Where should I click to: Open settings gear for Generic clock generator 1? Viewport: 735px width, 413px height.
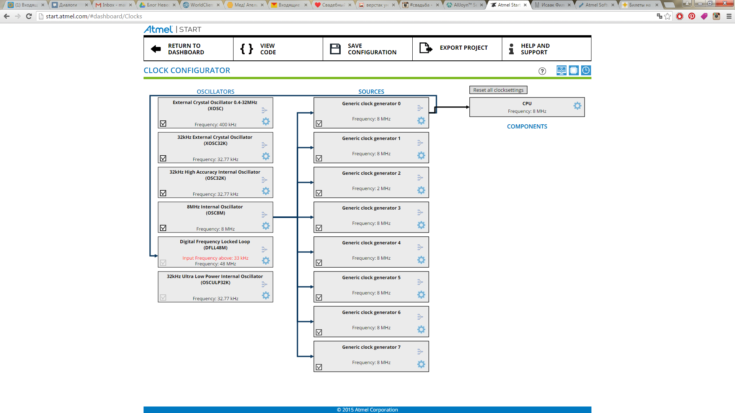point(421,156)
